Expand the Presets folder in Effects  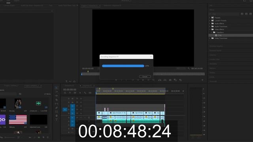(x=210, y=18)
